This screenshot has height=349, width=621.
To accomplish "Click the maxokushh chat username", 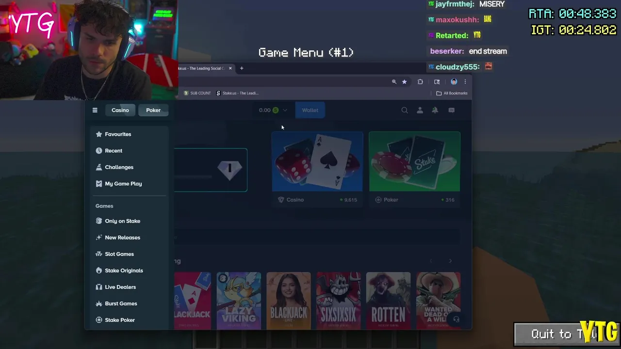I will click(458, 20).
